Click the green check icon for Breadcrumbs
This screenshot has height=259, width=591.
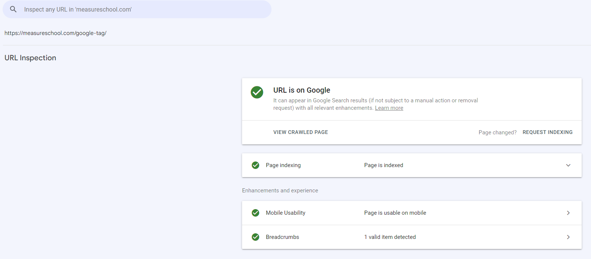(x=255, y=237)
